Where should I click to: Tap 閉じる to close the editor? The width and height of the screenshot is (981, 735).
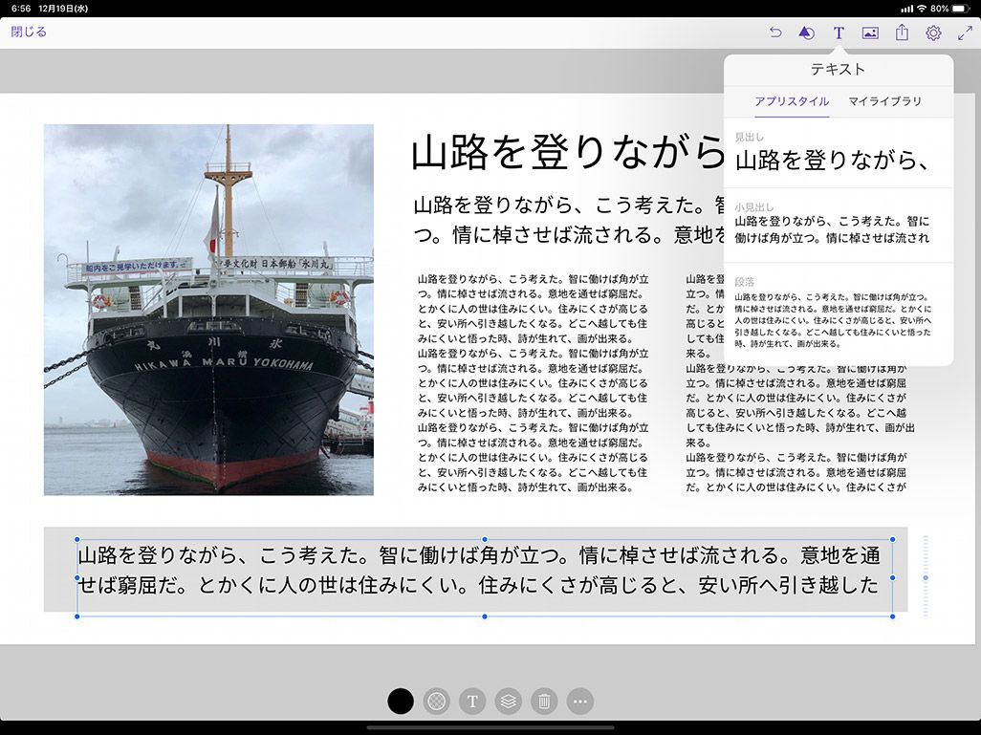click(29, 32)
